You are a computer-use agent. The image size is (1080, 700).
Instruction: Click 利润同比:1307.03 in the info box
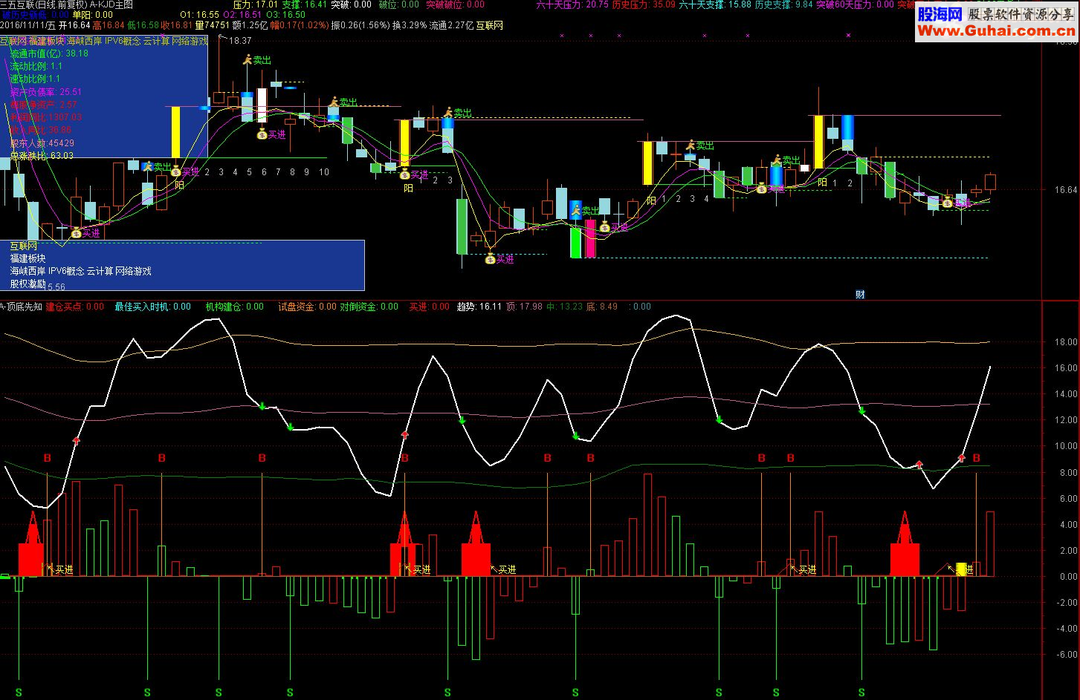(45, 117)
